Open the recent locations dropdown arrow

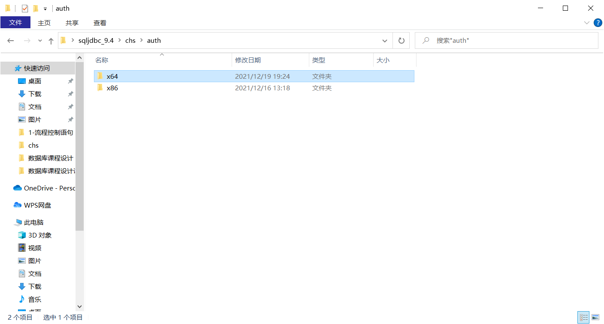(x=40, y=41)
